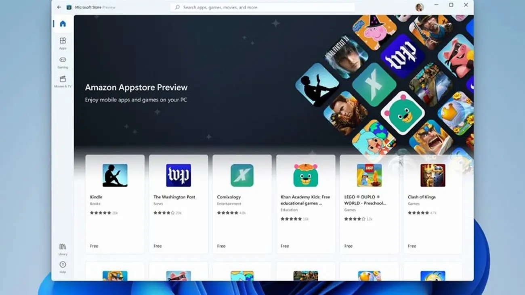Click the Microsoft Store logo icon

[69, 7]
